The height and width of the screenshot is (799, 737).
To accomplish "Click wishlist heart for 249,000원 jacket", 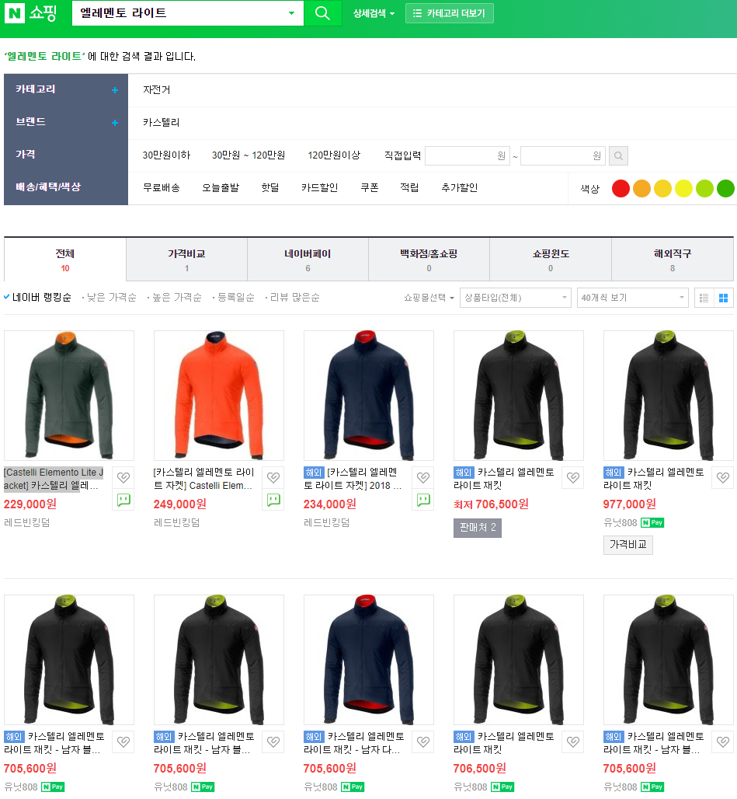I will [273, 477].
